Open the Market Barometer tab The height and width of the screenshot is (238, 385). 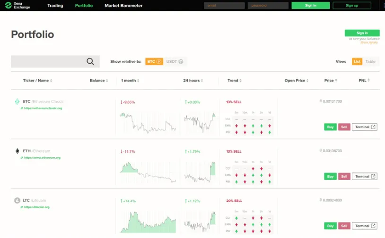(x=123, y=5)
